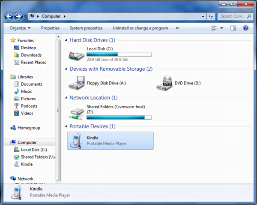Select Network in the navigation pane
Image resolution: width=257 pixels, height=205 pixels.
25,179
